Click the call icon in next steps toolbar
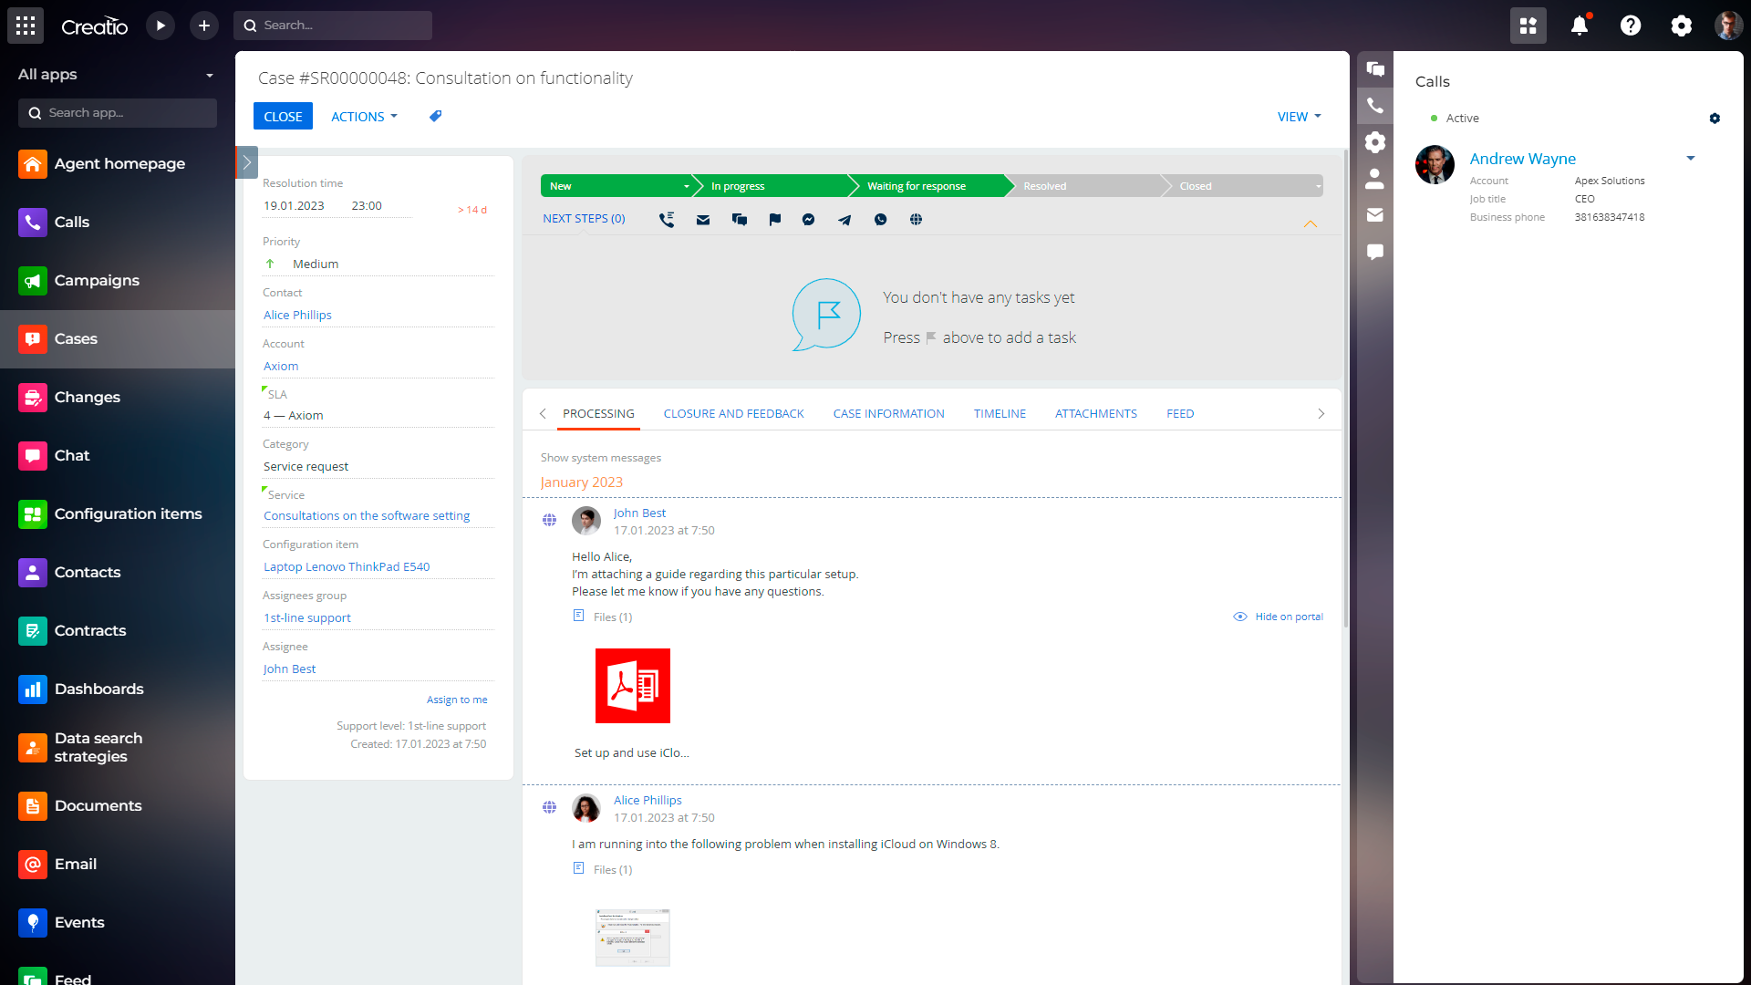The image size is (1751, 985). tap(667, 220)
